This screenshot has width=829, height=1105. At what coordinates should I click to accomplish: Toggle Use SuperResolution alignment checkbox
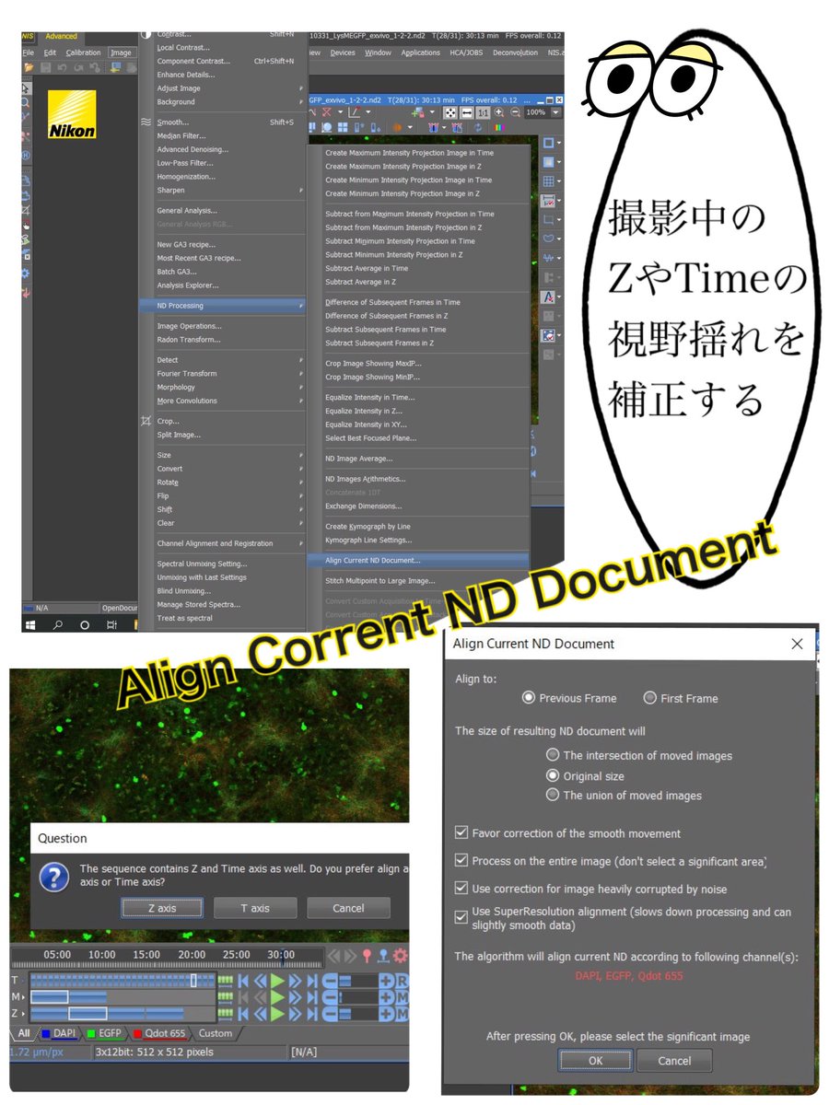click(x=461, y=917)
